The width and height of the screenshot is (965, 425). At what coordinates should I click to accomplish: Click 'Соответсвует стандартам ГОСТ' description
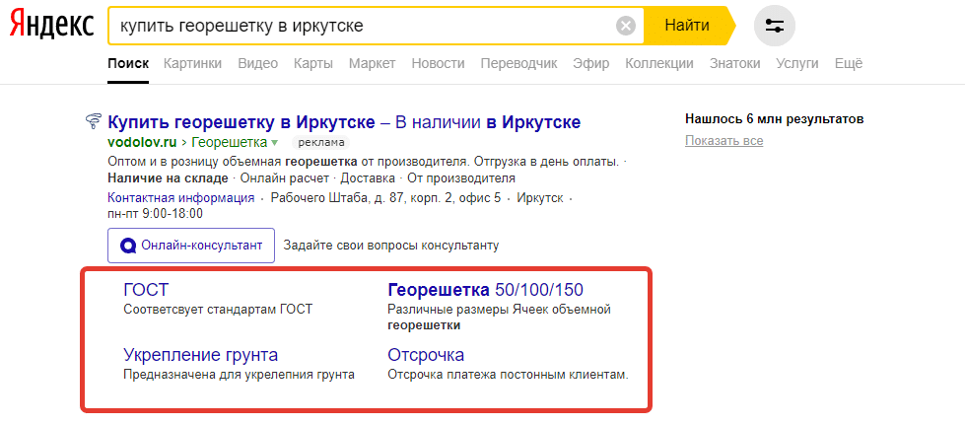(218, 310)
